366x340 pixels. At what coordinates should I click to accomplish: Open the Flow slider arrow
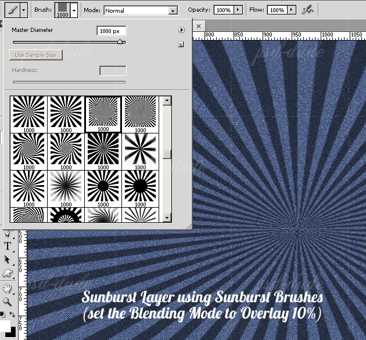click(x=291, y=10)
